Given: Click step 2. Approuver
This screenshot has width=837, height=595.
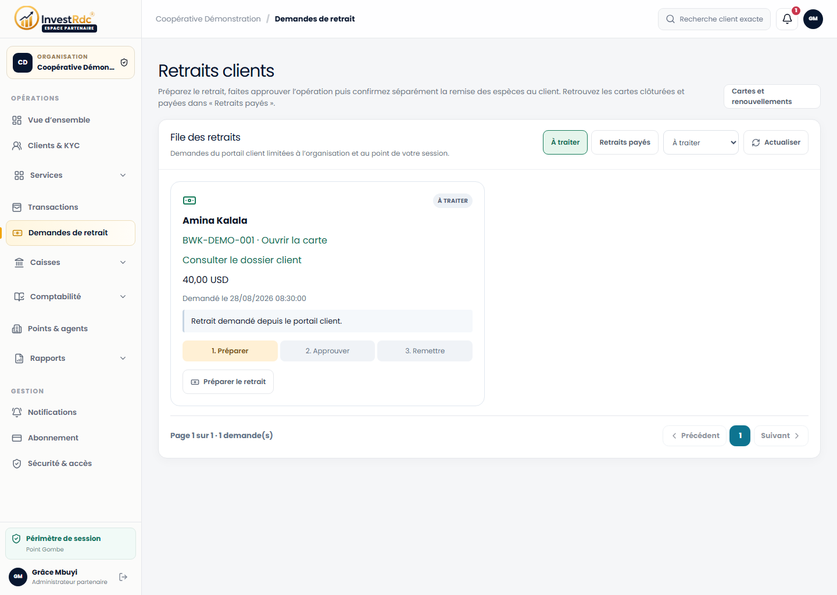Looking at the screenshot, I should 327,351.
